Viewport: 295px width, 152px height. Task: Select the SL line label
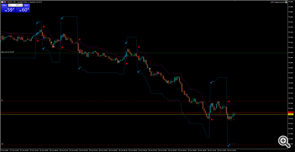click(2, 100)
